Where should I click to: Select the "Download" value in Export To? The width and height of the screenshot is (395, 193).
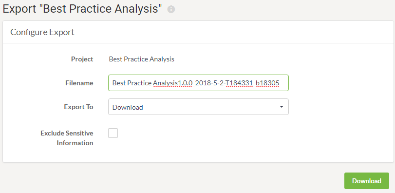128,107
